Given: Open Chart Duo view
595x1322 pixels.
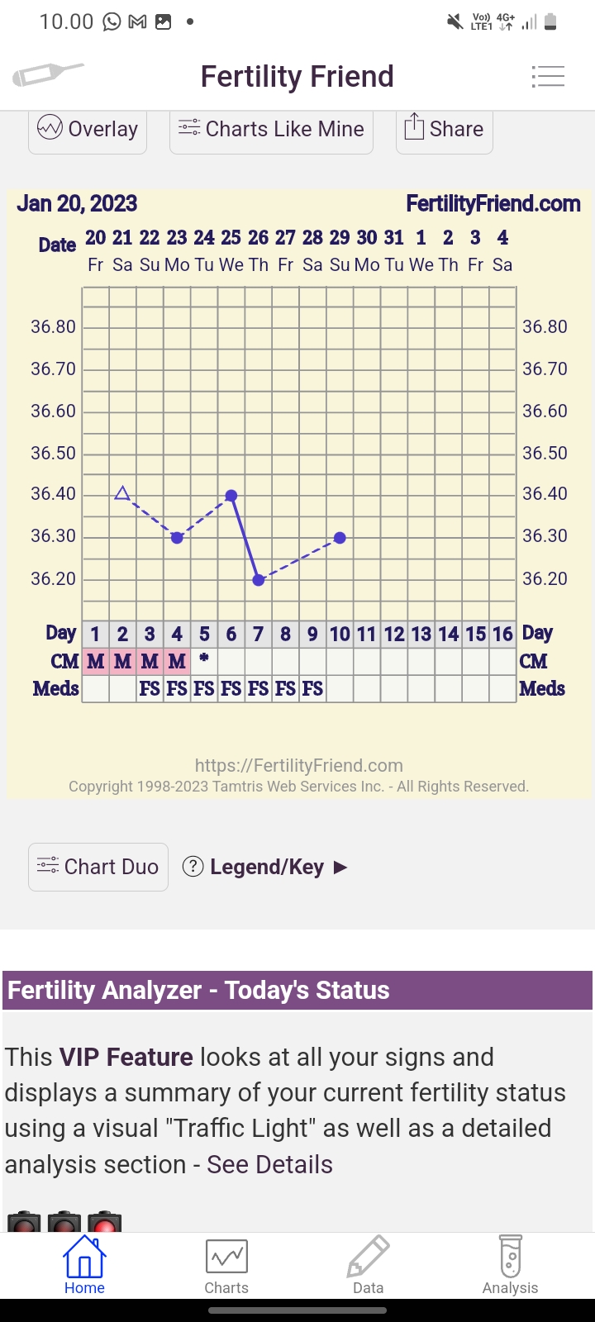Looking at the screenshot, I should tap(98, 867).
